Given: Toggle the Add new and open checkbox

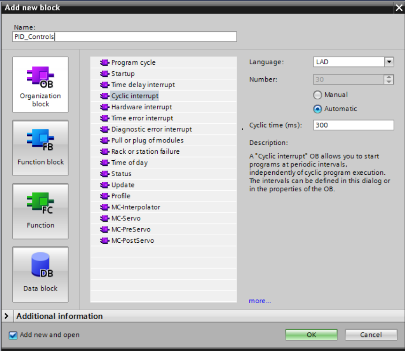Looking at the screenshot, I should coord(13,335).
